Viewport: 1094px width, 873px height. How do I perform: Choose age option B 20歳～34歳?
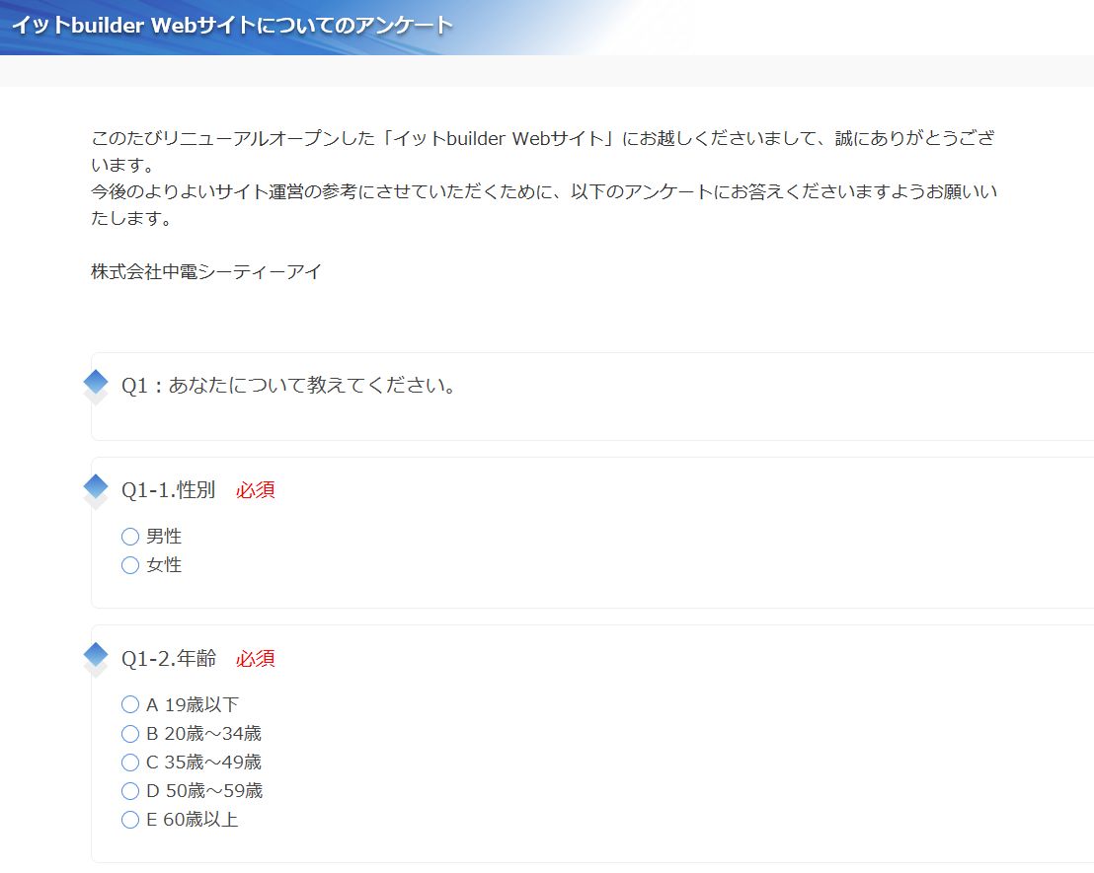(x=130, y=734)
